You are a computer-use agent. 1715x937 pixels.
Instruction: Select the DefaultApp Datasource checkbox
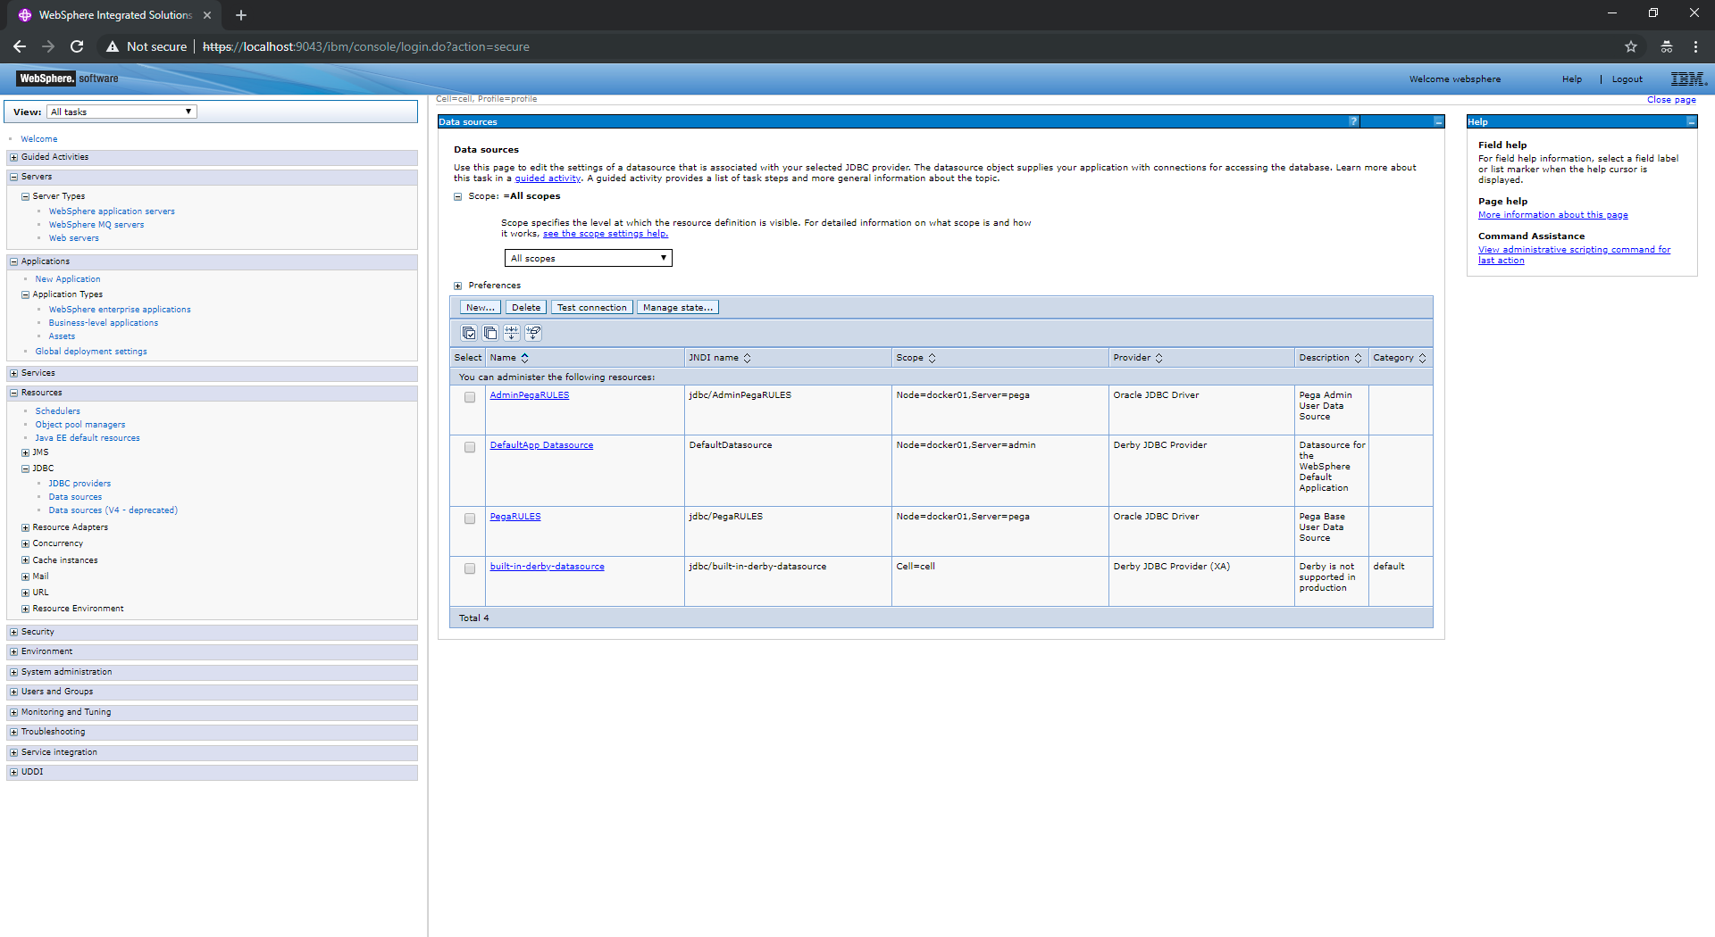470,447
